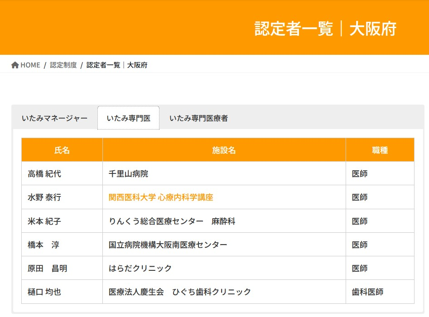Open the いたみ専門医療者 tab
429x317 pixels.
(x=198, y=118)
